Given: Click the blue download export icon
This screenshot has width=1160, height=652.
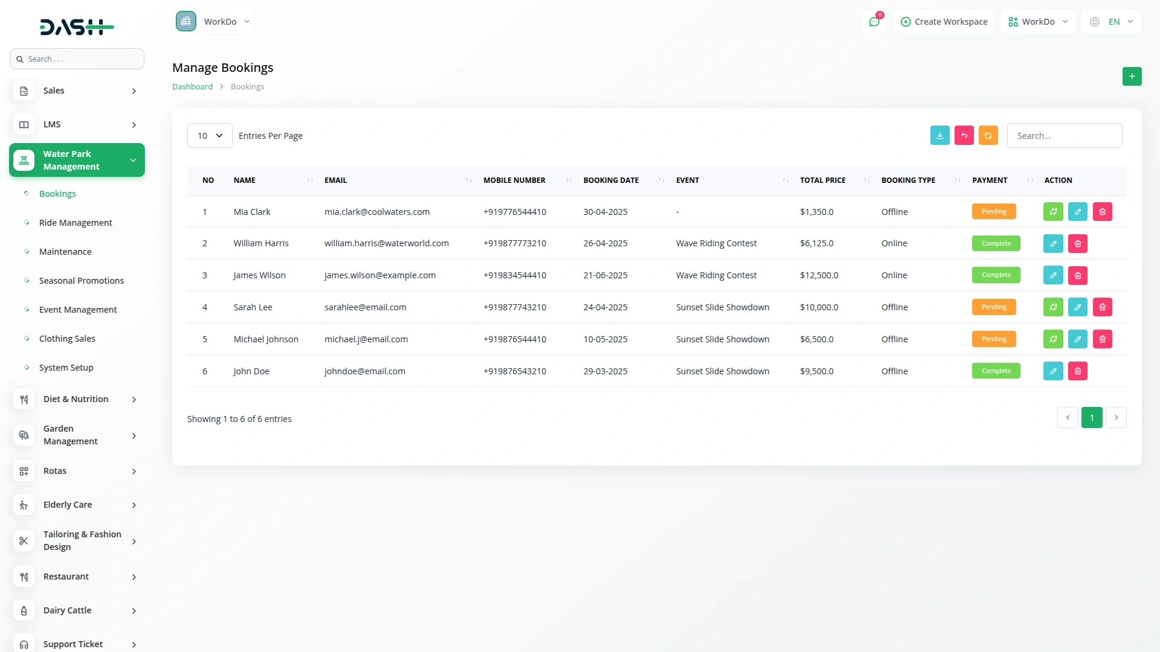Looking at the screenshot, I should (939, 136).
